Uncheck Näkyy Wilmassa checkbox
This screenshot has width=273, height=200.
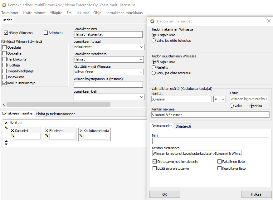(x=6, y=33)
